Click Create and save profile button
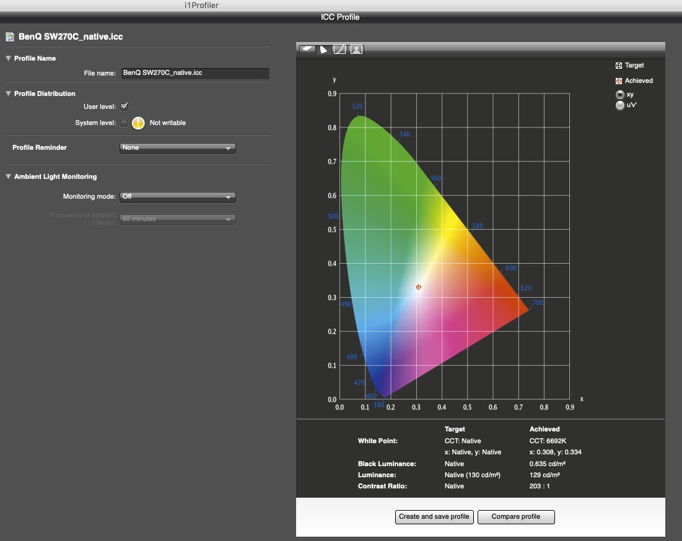This screenshot has width=682, height=541. 434,517
